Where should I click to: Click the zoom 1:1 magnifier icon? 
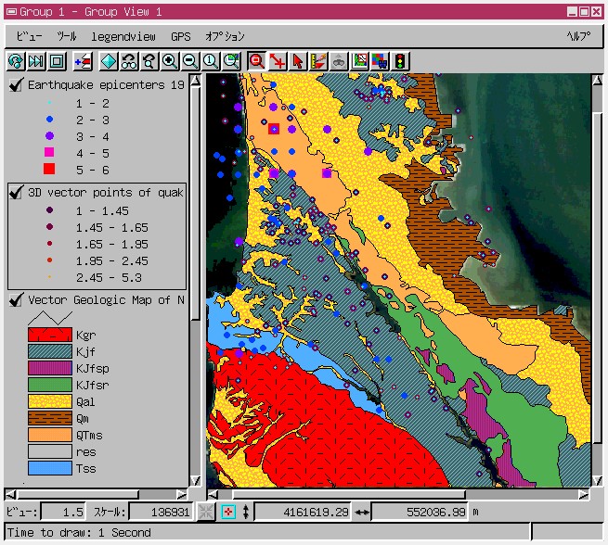click(211, 61)
